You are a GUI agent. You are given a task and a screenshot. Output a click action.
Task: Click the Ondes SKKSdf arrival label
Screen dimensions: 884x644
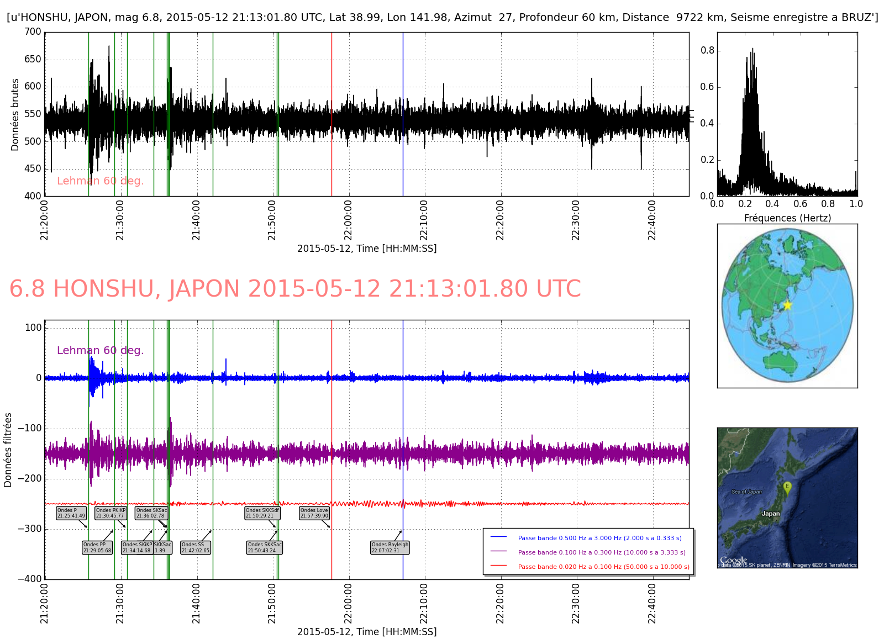tap(262, 513)
